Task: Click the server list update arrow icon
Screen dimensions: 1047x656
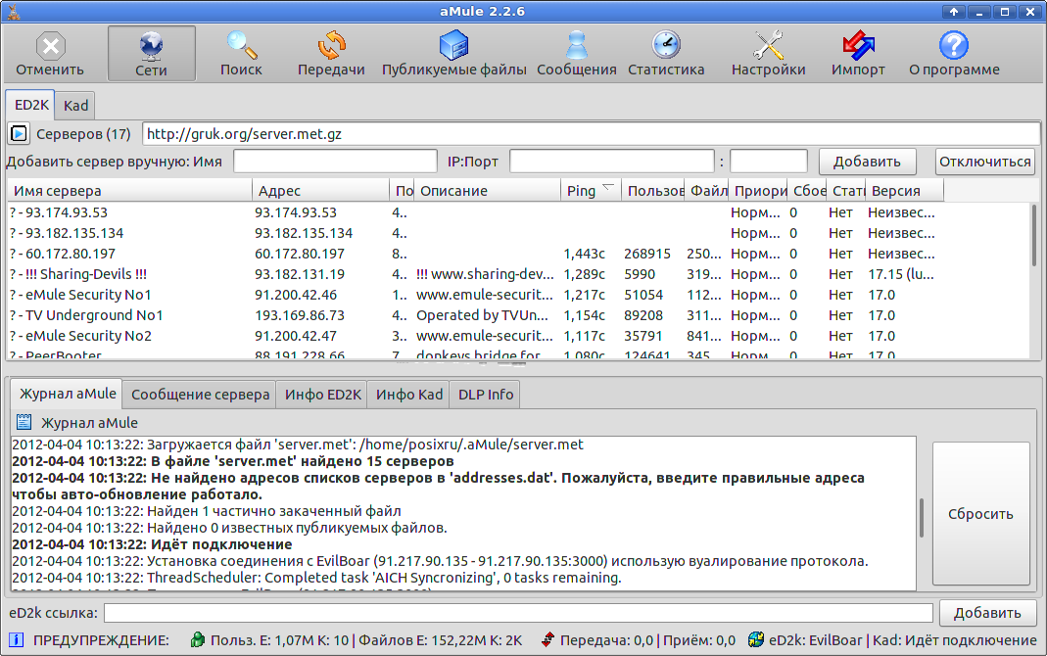Action: (19, 134)
